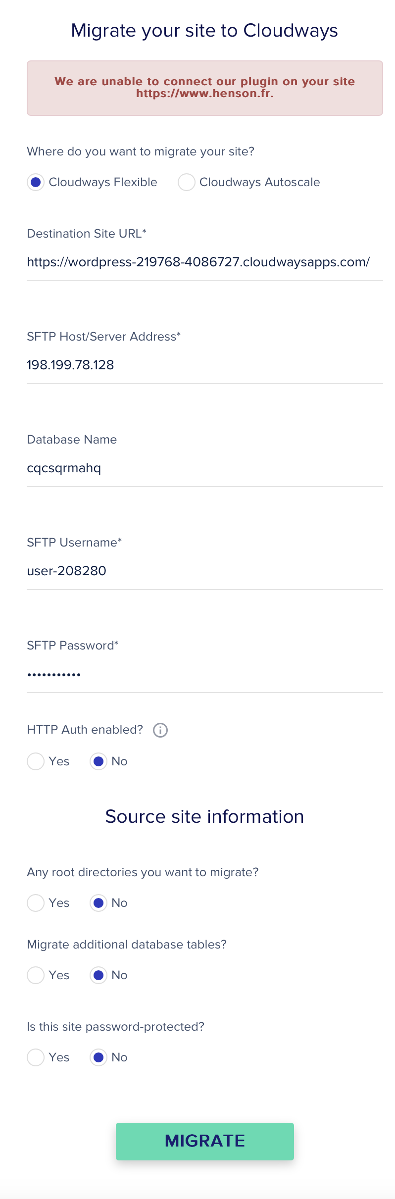Choose No for HTTP Auth enabled

(99, 761)
